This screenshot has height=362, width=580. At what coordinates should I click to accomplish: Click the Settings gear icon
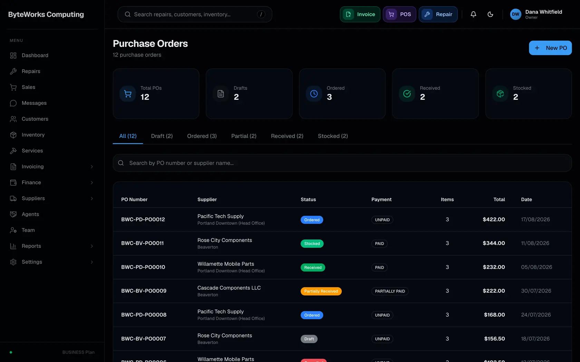coord(13,262)
